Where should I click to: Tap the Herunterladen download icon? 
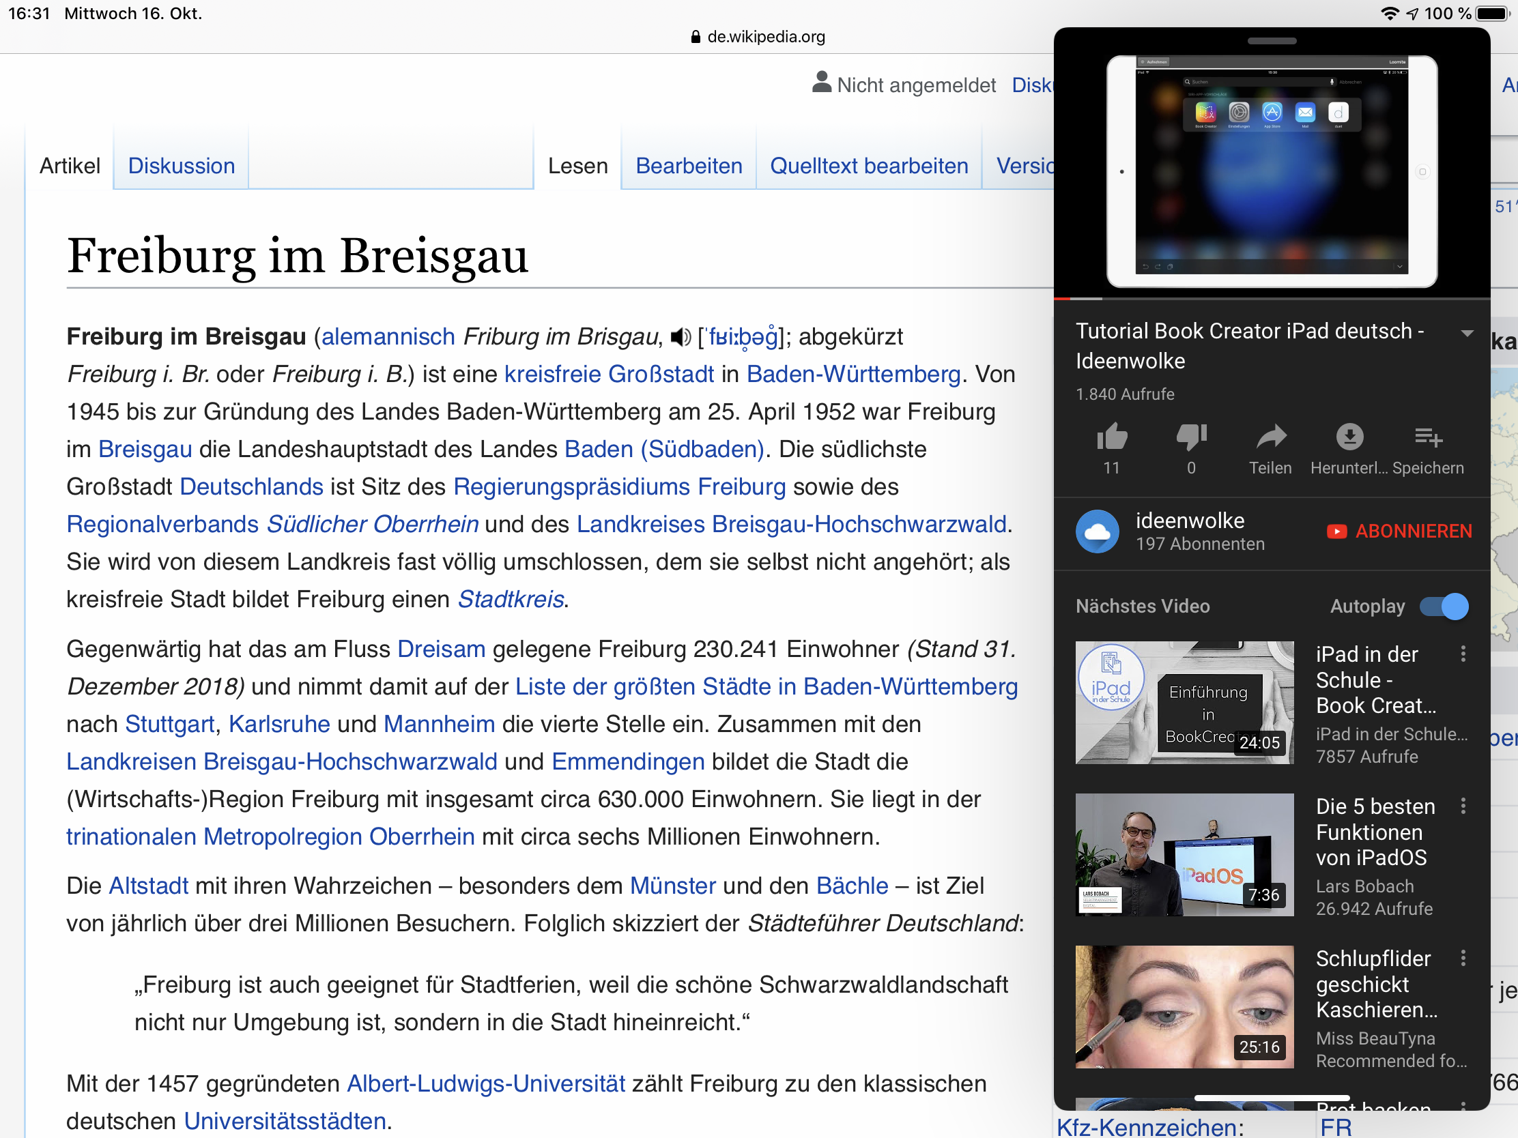click(x=1349, y=436)
